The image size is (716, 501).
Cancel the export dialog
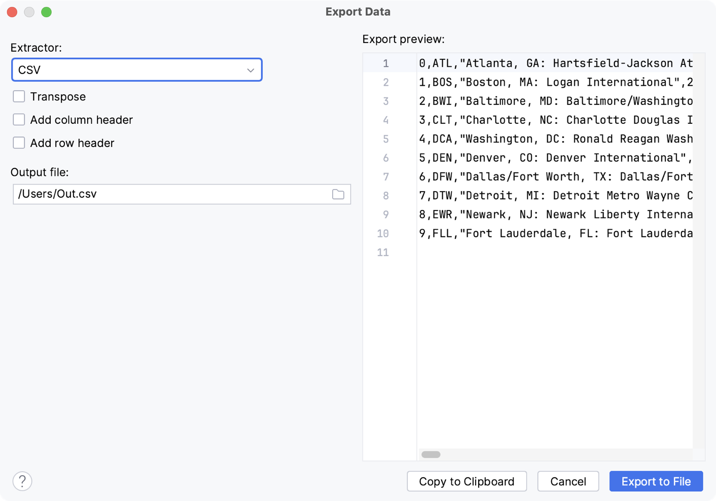pos(568,481)
